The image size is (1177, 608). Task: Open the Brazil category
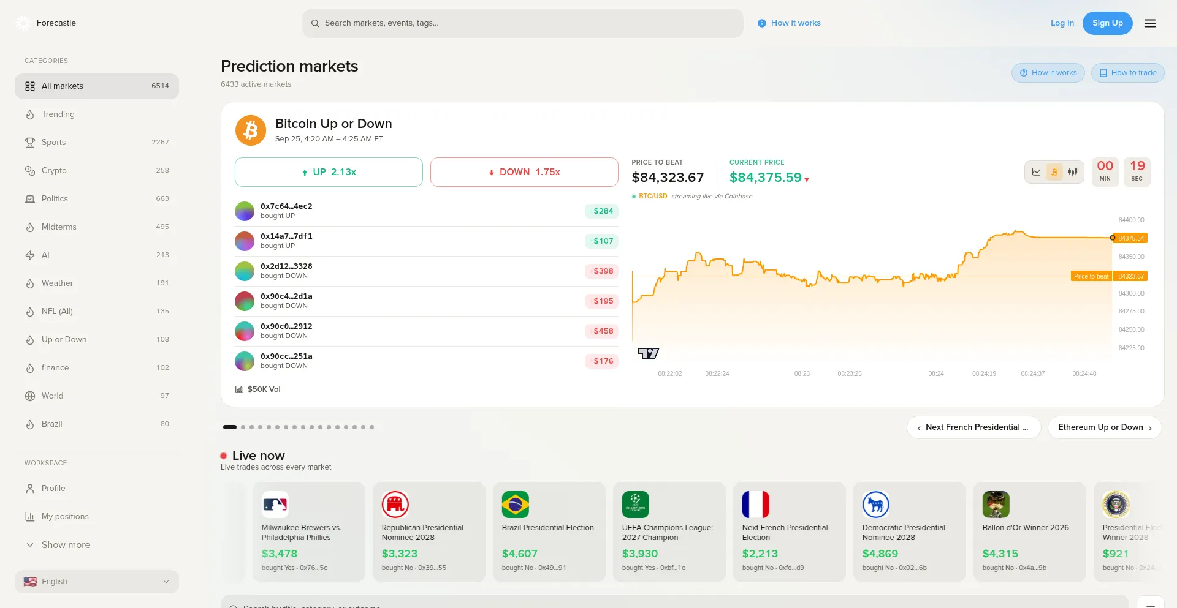tap(97, 424)
